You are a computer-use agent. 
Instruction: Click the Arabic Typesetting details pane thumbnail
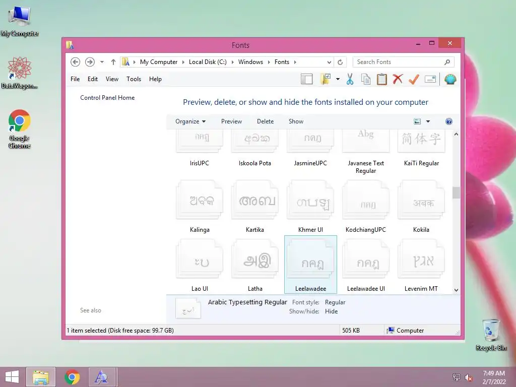[188, 308]
